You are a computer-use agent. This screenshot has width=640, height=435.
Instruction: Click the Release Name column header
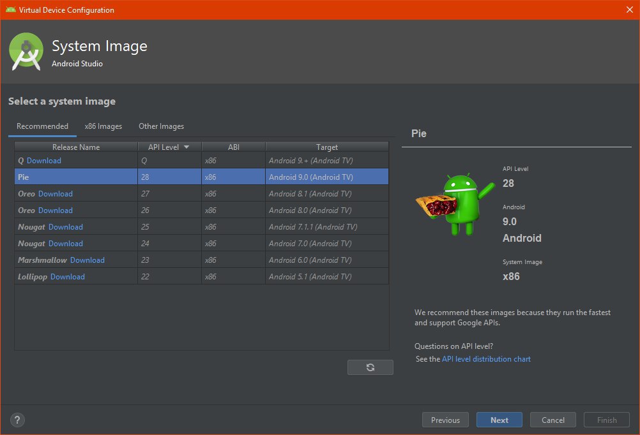(x=76, y=147)
